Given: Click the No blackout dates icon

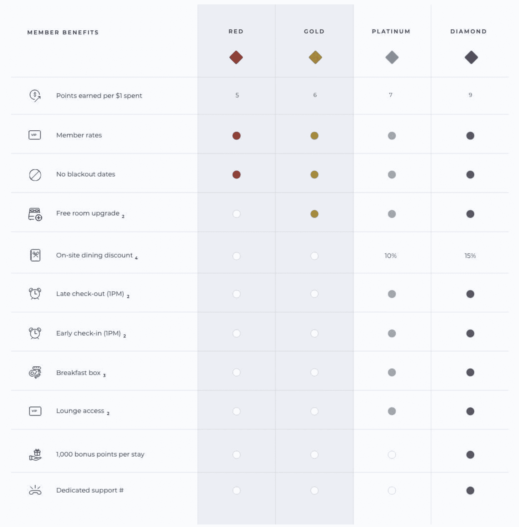Looking at the screenshot, I should (x=35, y=175).
